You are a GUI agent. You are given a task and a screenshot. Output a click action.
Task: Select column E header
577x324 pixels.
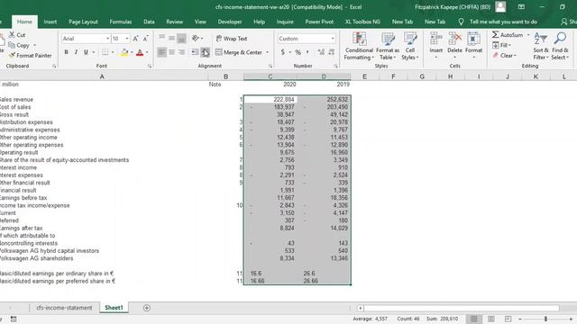(364, 76)
